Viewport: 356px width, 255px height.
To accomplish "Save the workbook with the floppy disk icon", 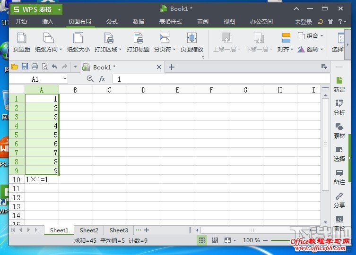I will click(x=25, y=67).
